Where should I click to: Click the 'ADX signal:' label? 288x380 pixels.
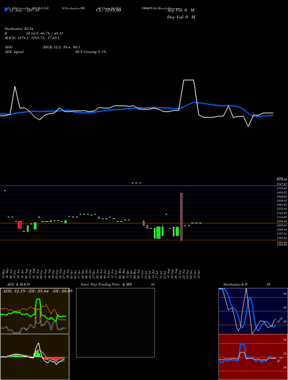point(14,52)
